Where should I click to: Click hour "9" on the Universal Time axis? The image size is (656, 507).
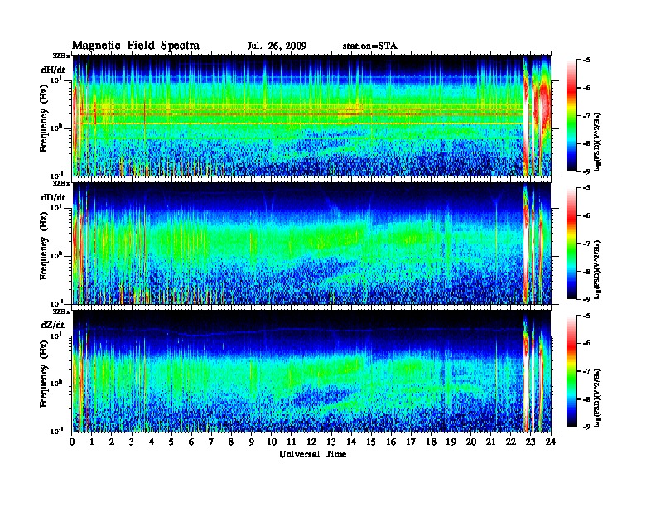tap(252, 442)
